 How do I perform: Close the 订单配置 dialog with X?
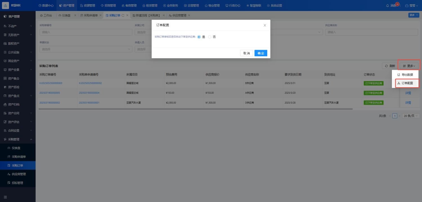click(265, 25)
